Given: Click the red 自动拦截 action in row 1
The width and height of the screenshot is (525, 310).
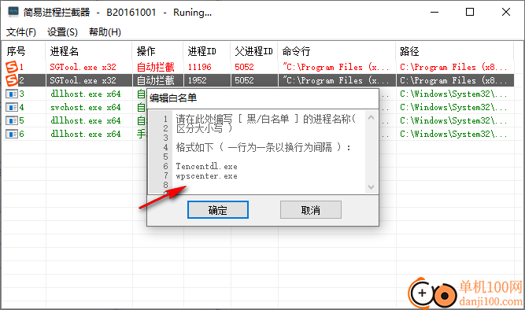Looking at the screenshot, I should pos(156,67).
